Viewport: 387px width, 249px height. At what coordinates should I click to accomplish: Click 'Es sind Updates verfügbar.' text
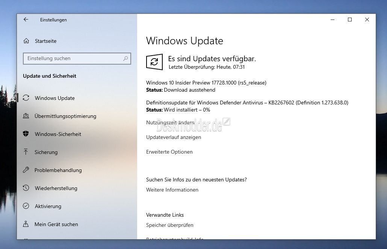[x=212, y=59]
